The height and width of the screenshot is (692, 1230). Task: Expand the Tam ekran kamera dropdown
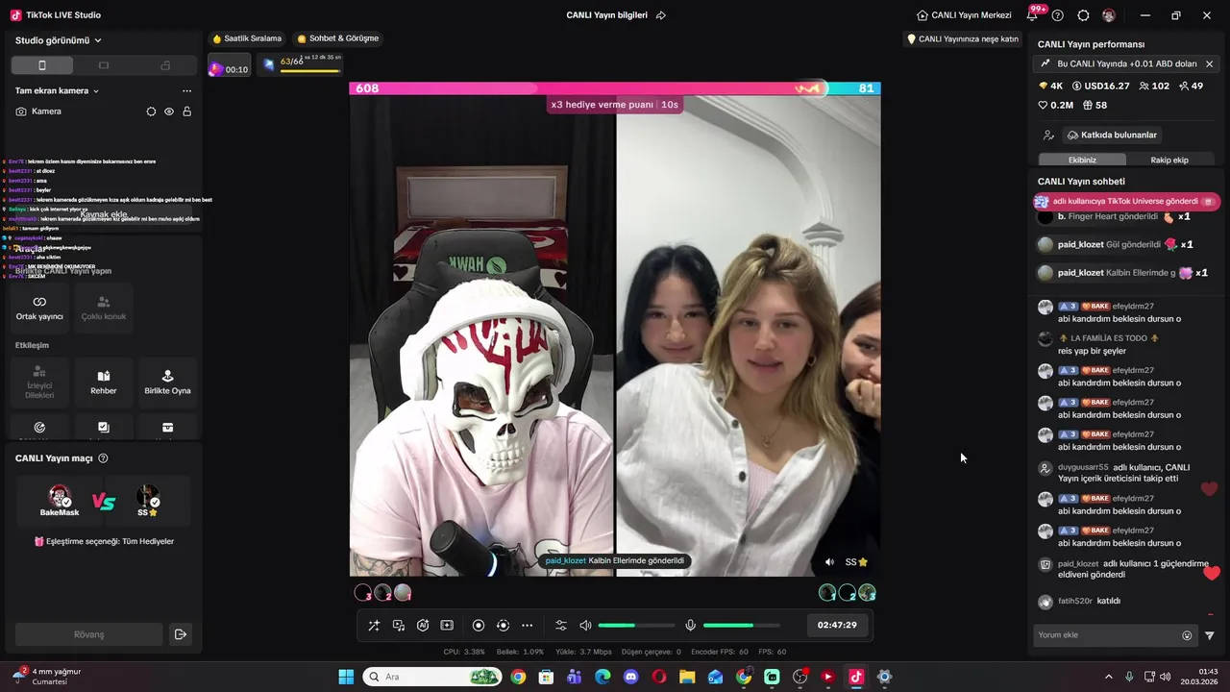point(57,91)
